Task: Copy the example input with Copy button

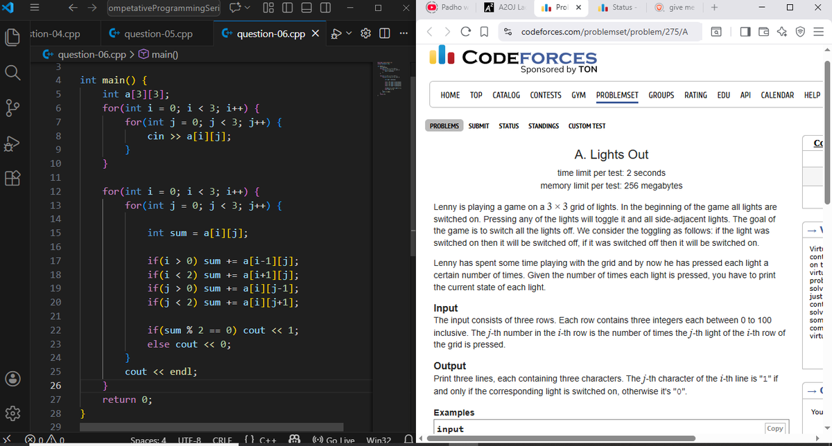Action: click(775, 429)
